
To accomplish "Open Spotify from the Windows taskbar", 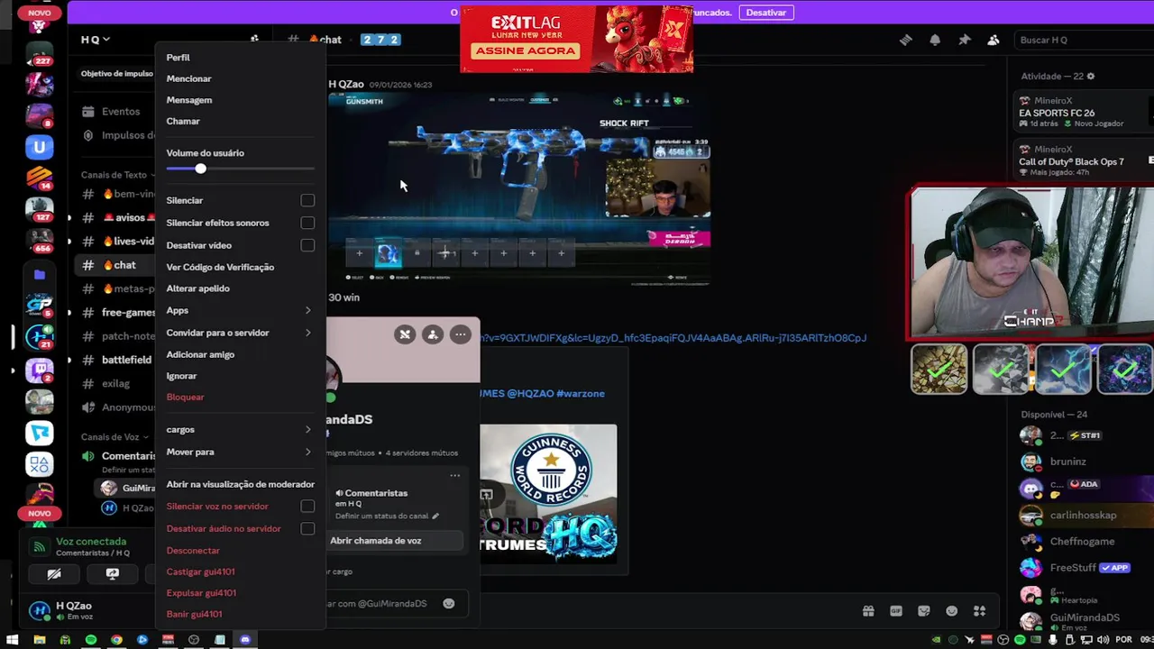I will coord(91,640).
